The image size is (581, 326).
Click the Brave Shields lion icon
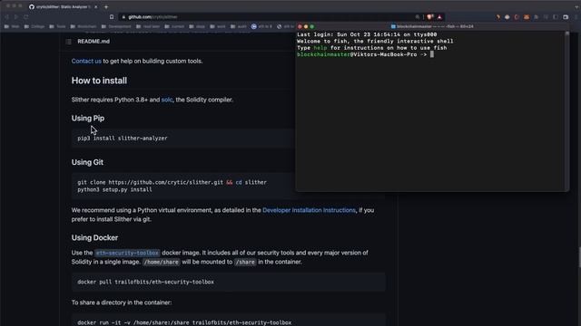coord(429,16)
